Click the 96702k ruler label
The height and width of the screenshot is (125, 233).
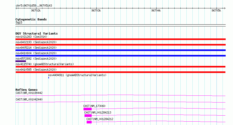[x=36, y=10]
